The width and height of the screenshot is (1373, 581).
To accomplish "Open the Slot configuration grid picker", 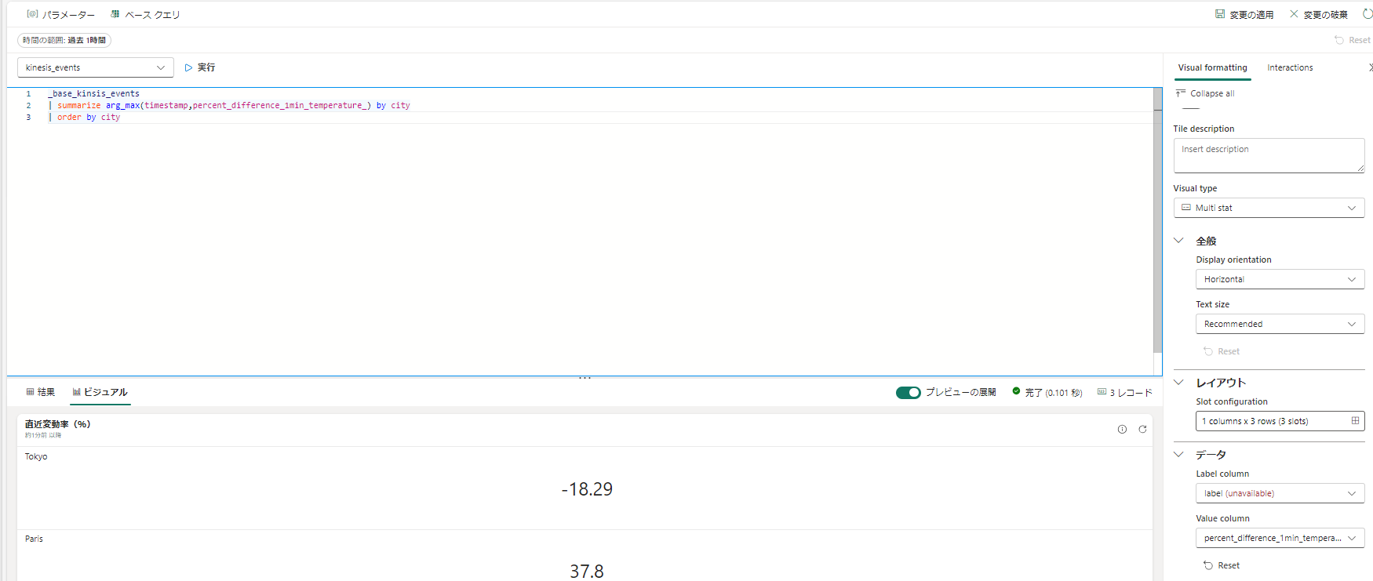I will point(1280,421).
